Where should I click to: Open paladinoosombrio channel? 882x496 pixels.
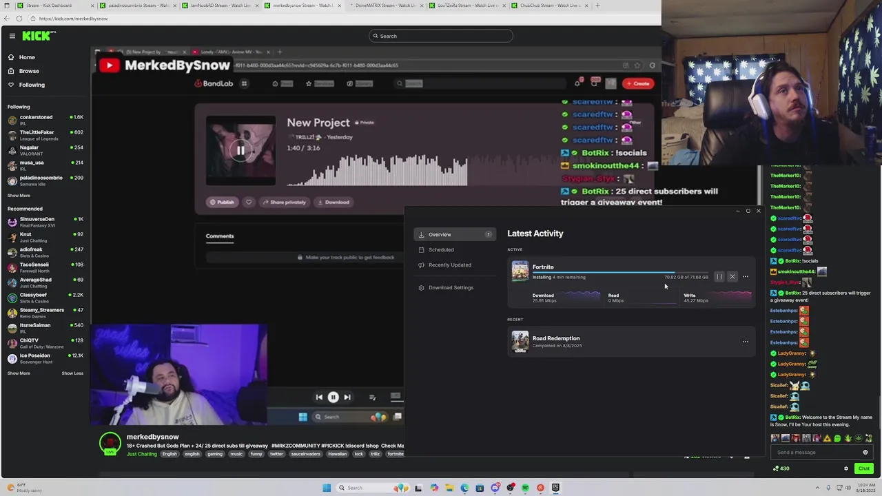[45, 180]
